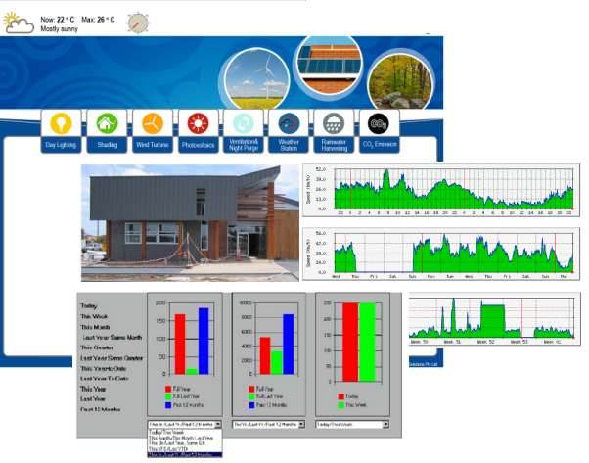589x463 pixels.
Task: Click the 'Mostly sunny' weather text
Action: [x=60, y=29]
